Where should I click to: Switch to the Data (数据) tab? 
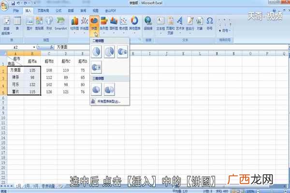coord(71,11)
